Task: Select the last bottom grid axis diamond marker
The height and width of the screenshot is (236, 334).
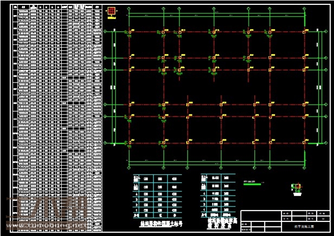Action: click(305, 167)
